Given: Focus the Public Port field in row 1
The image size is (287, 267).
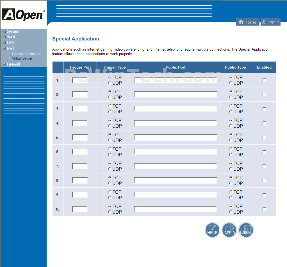Looking at the screenshot, I should coord(175,80).
